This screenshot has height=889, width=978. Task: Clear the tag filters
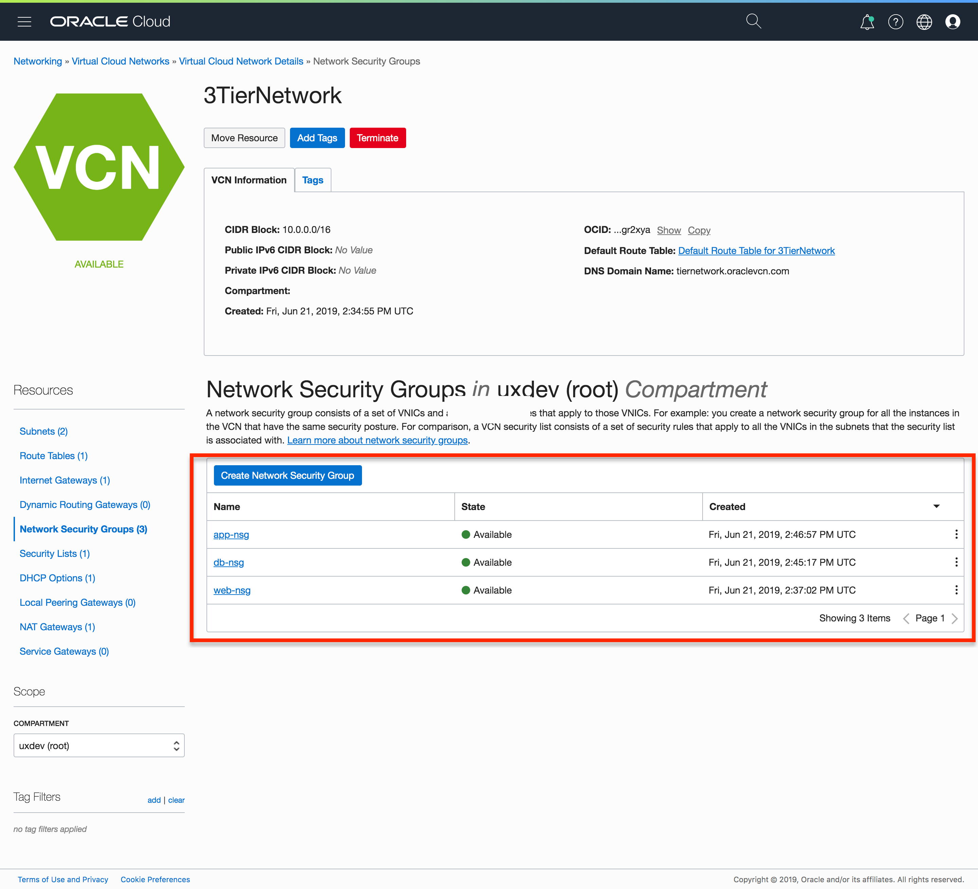(176, 800)
